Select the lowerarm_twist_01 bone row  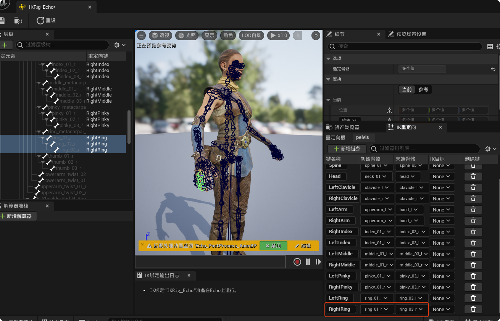point(65,181)
